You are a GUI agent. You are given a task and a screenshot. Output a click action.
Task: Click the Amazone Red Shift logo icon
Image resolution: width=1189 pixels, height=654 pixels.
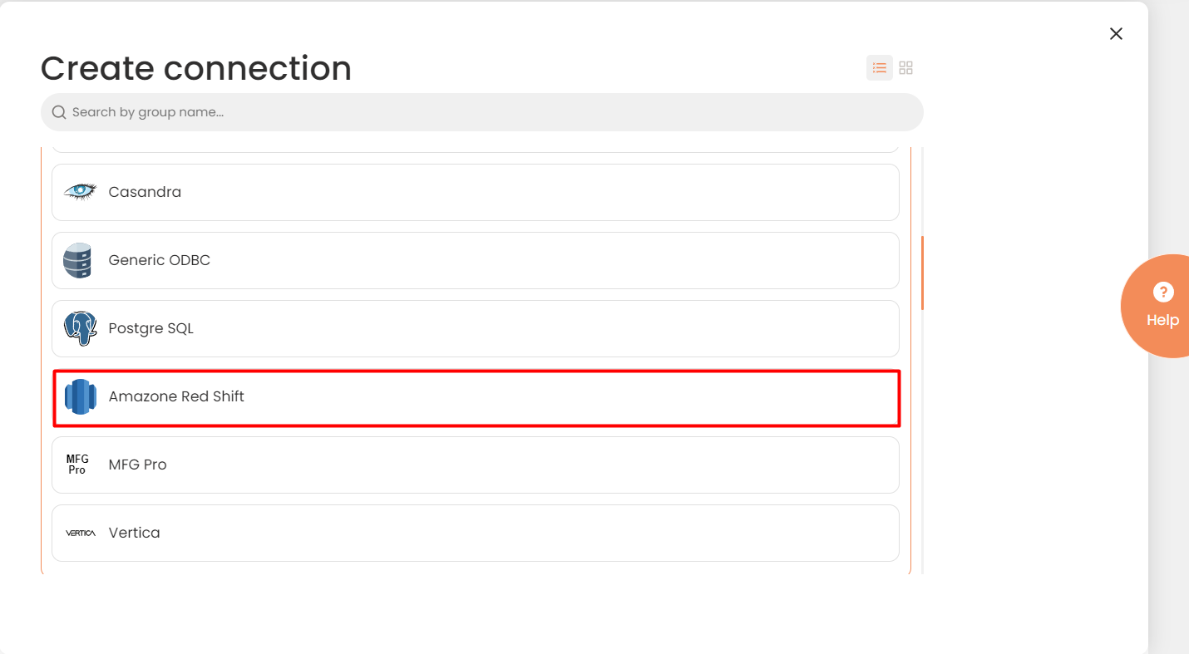80,396
